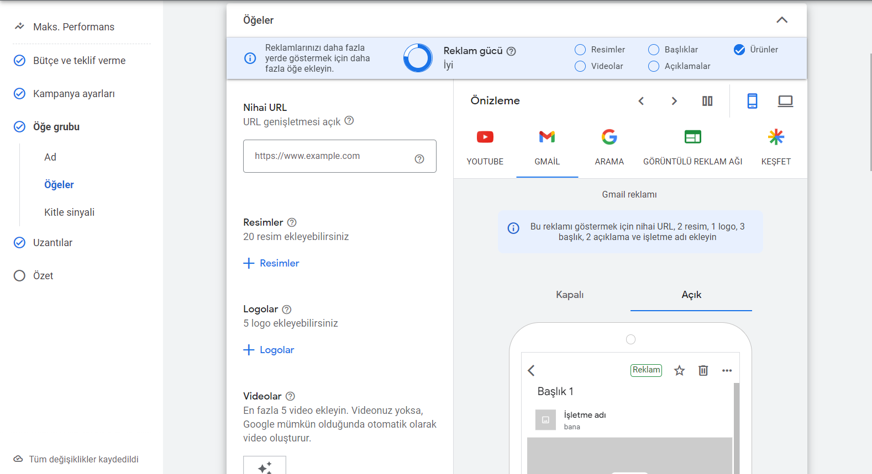Select the Arama preview tab
This screenshot has height=474, width=872.
click(610, 148)
